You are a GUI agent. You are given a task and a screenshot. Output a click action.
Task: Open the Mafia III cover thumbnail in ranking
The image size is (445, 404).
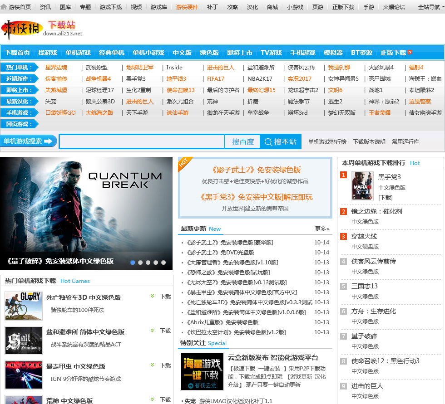coord(362,186)
